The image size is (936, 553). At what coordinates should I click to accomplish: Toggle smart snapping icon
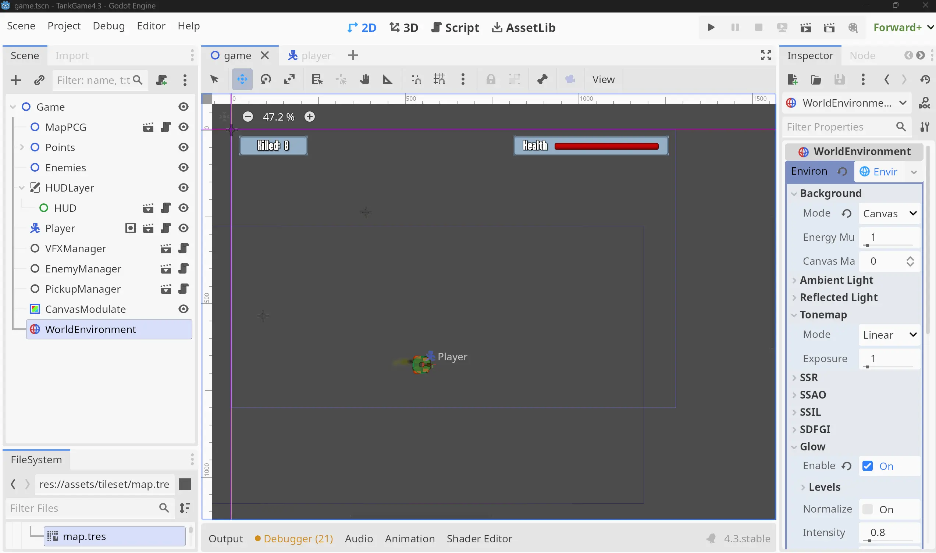[416, 79]
